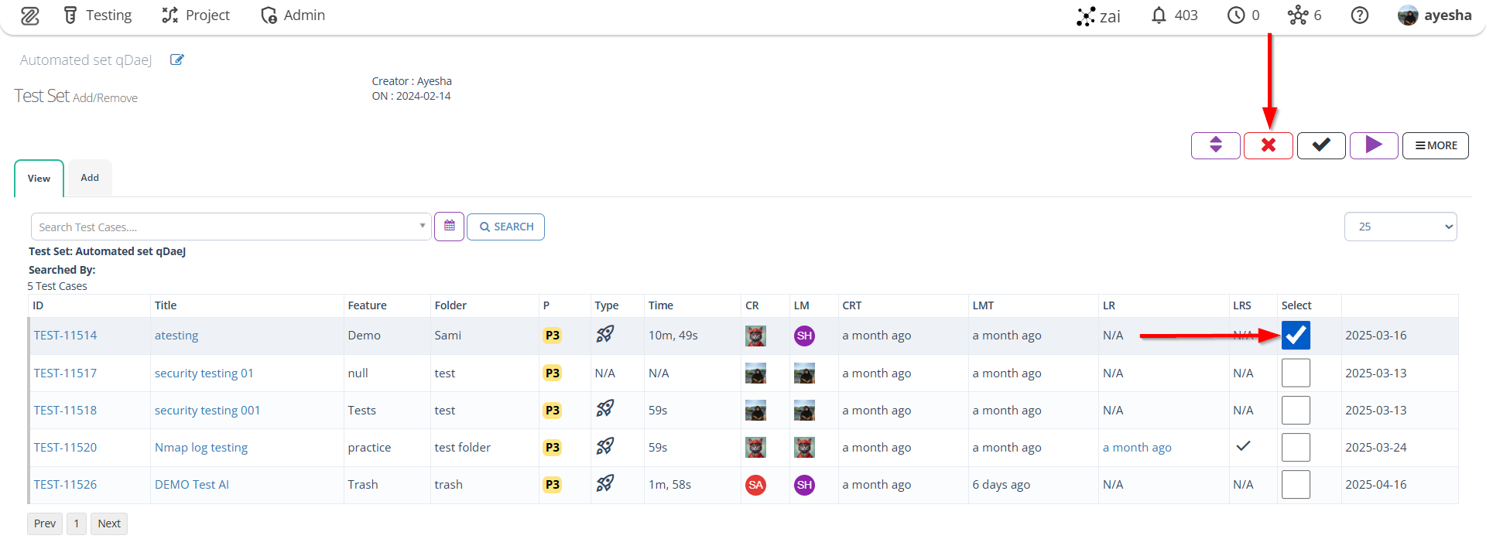Click the purple play run button
This screenshot has height=549, width=1486.
click(1373, 145)
